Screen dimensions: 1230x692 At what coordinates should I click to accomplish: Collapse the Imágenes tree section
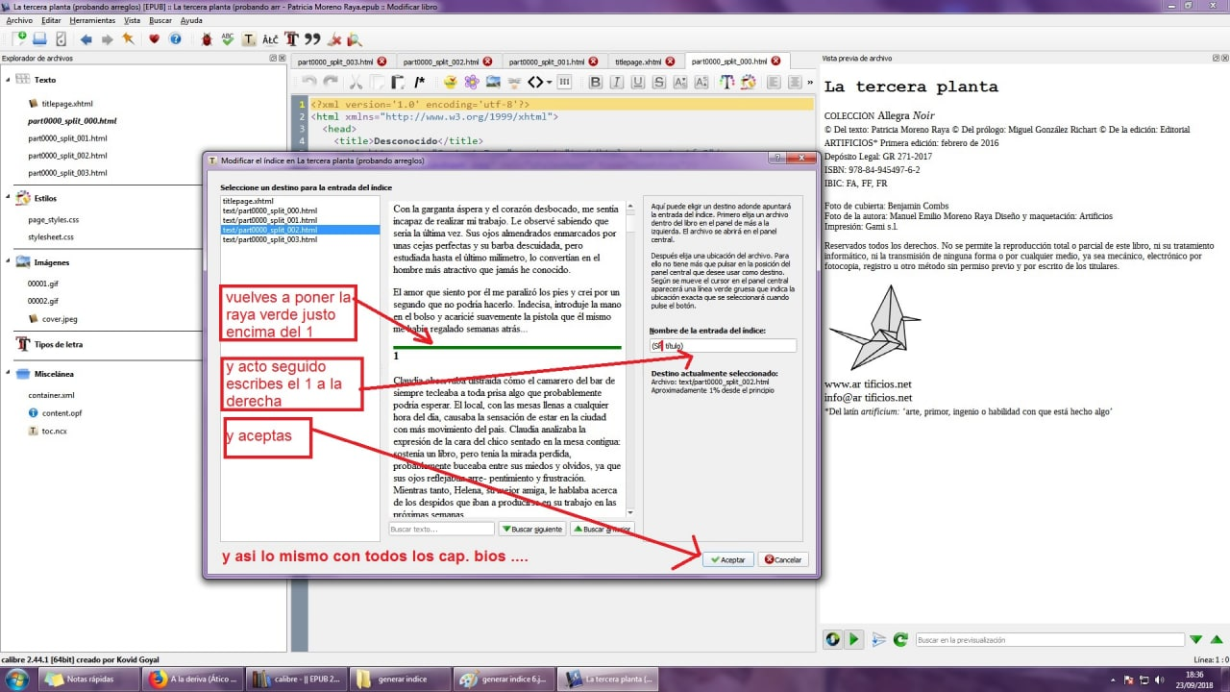[x=8, y=261]
